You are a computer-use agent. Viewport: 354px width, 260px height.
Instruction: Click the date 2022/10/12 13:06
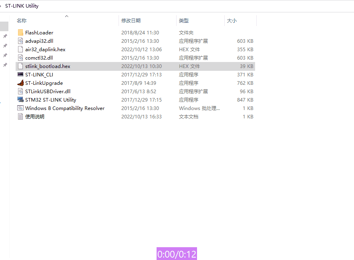141,49
